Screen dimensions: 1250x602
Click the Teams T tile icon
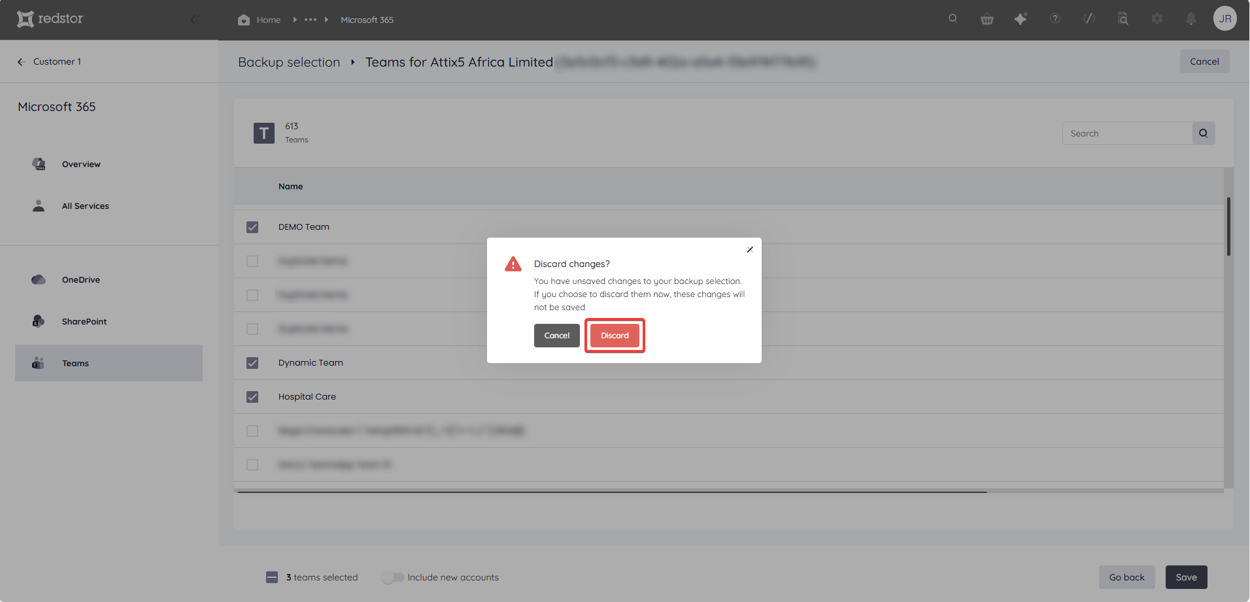pyautogui.click(x=264, y=133)
